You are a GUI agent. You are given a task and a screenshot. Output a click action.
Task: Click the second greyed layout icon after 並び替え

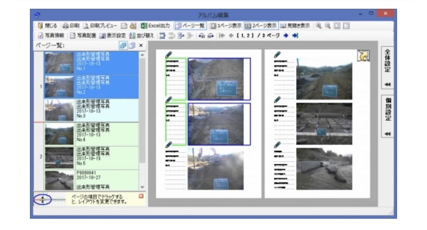point(172,36)
